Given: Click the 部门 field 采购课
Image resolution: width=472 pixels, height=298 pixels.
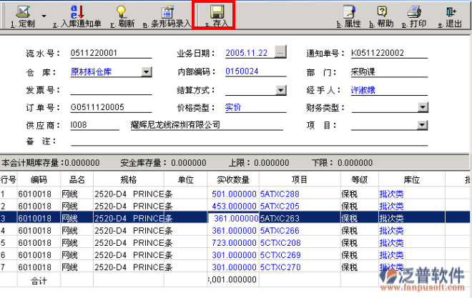Looking at the screenshot, I should point(389,71).
